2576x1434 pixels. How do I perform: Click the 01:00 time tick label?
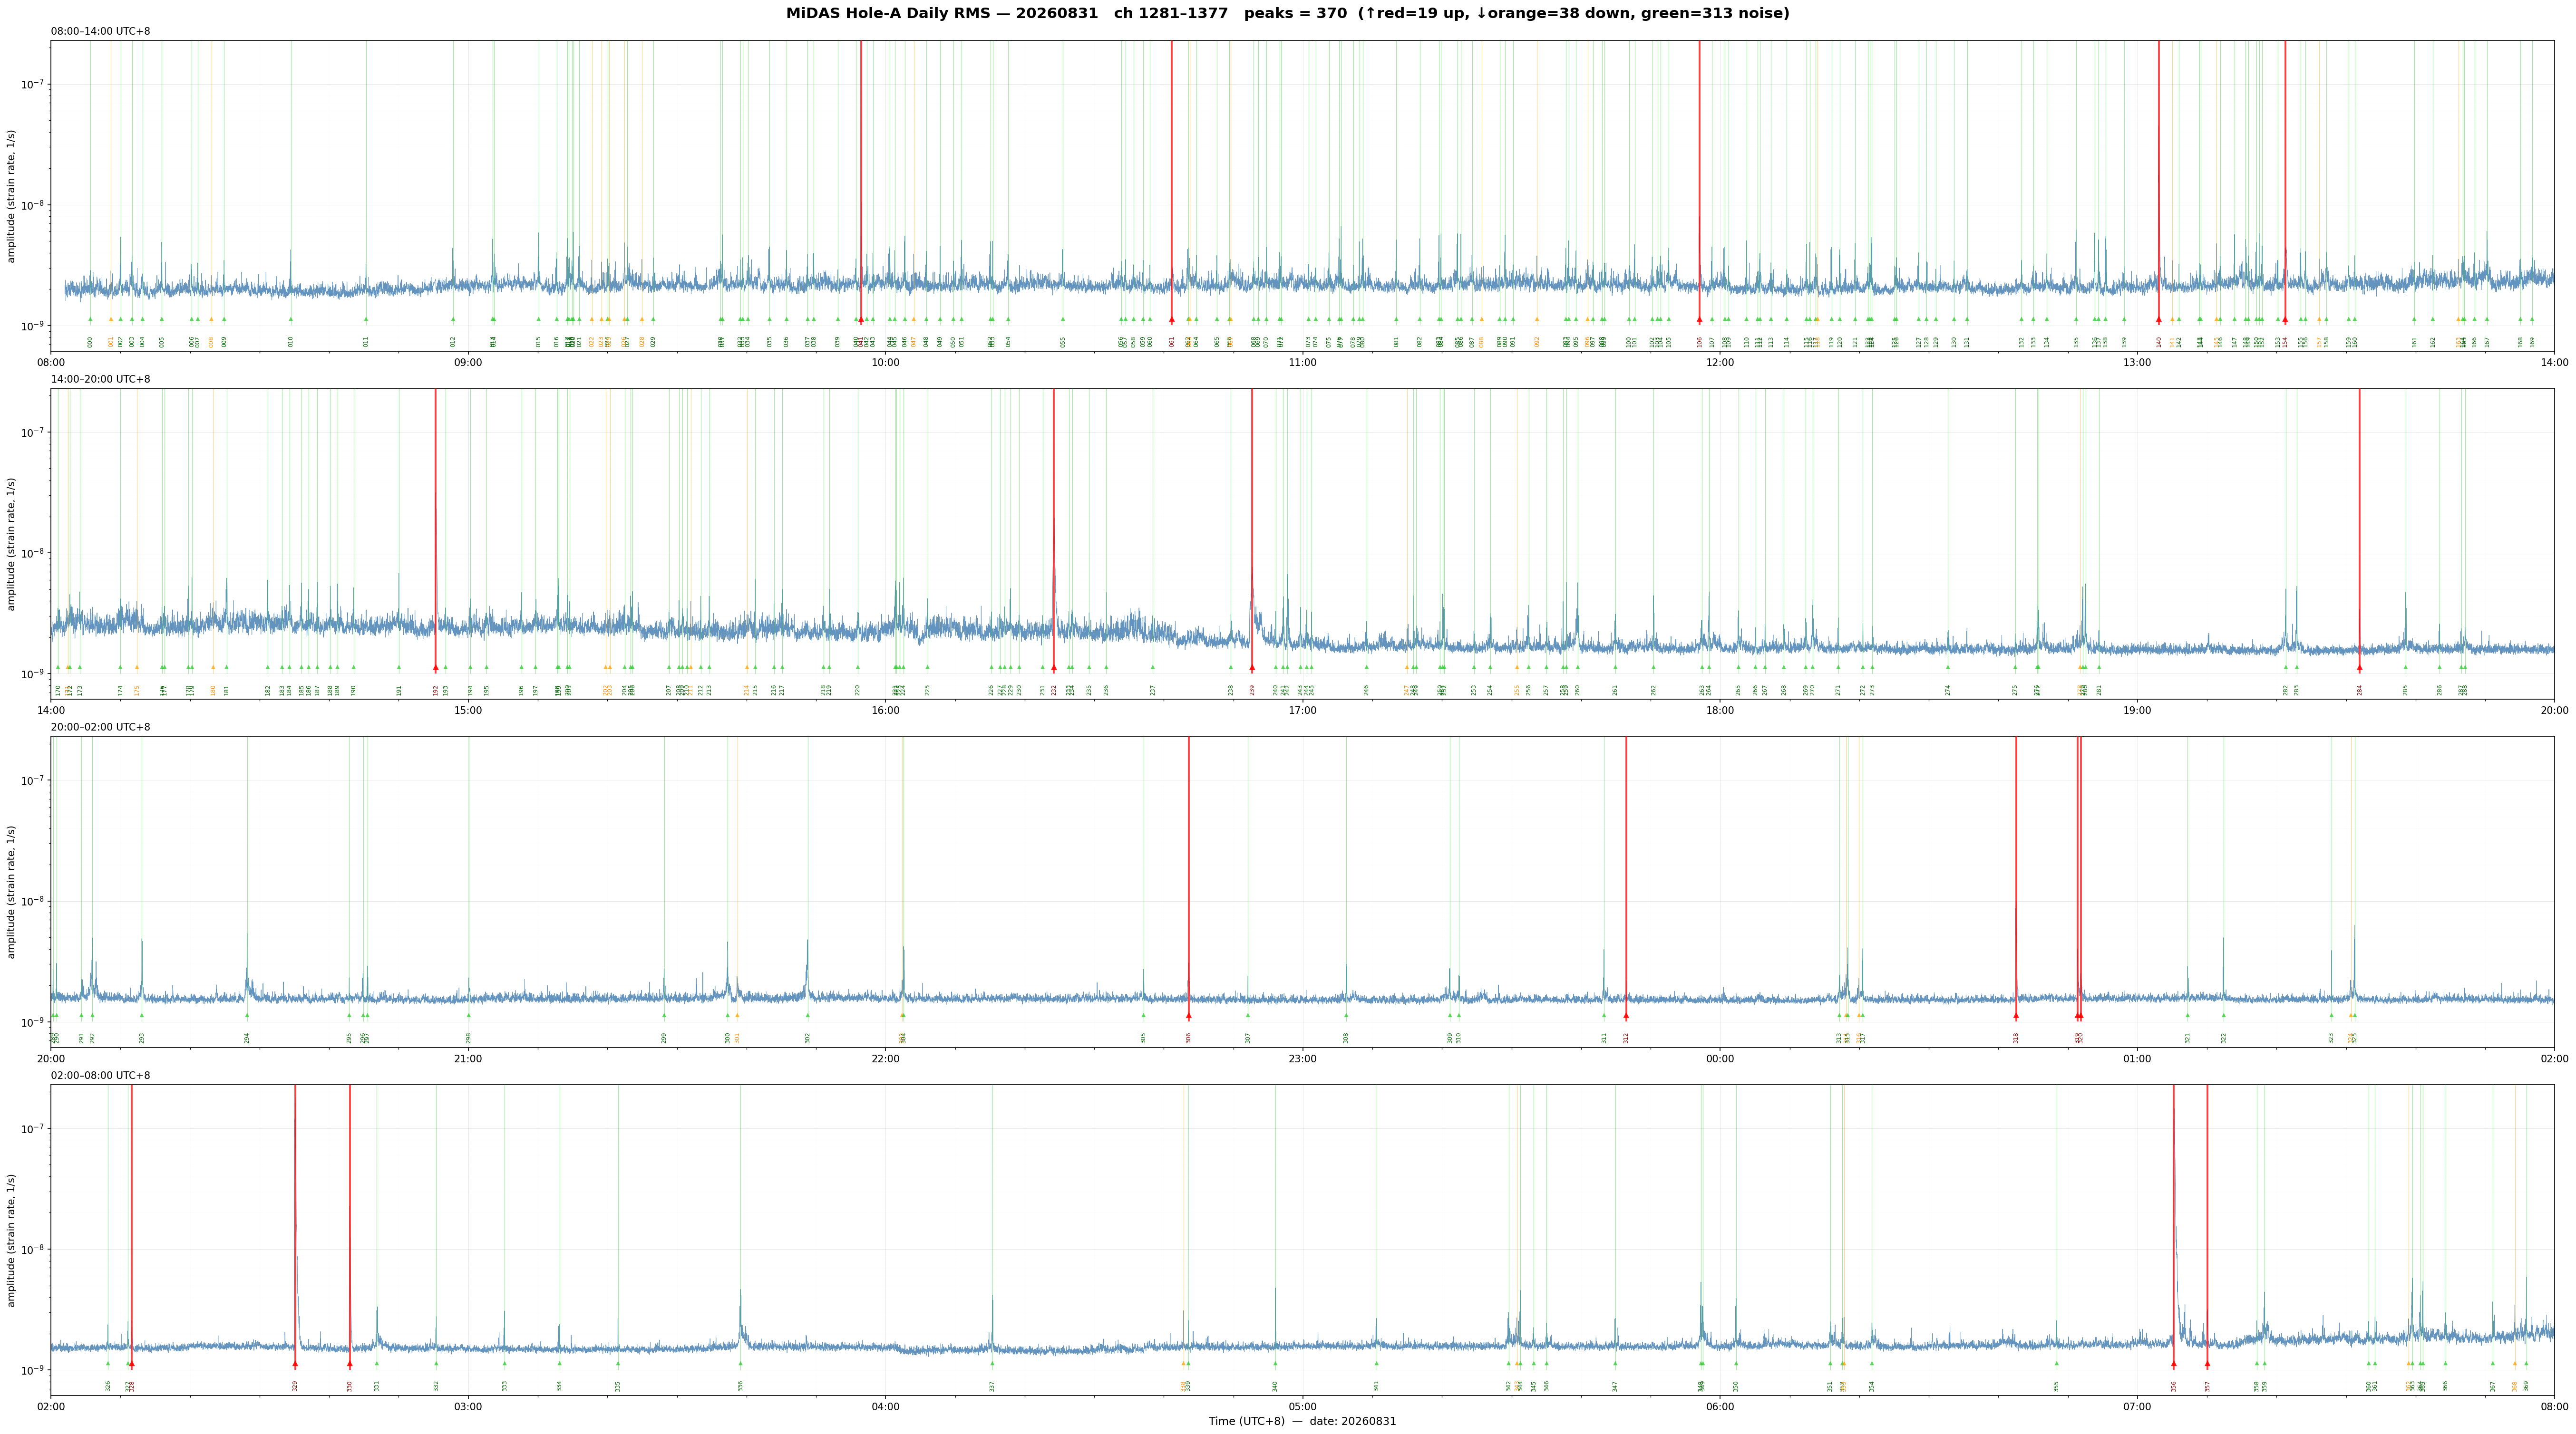[x=2137, y=1058]
